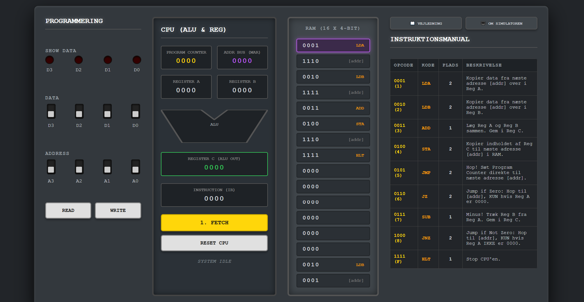Click the JMP code in manual table

tap(426, 173)
